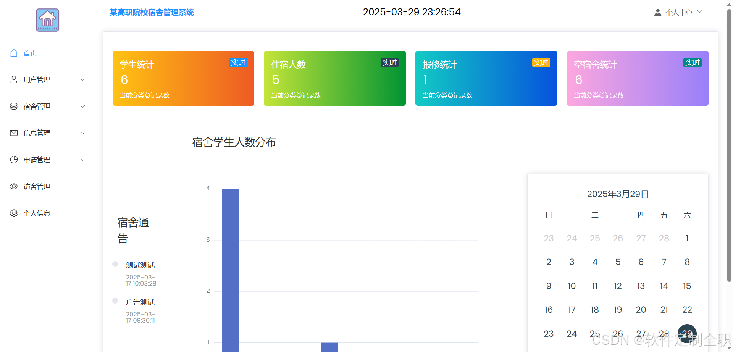Click the timeline dot beside 广告测试
The height and width of the screenshot is (352, 733).
(115, 300)
